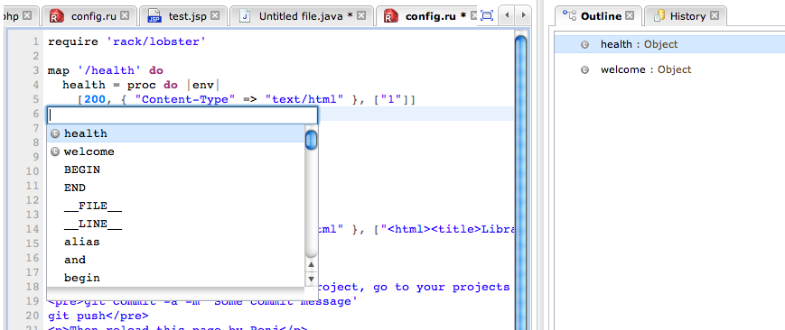Click the Ruby icon on active config.ru tab
The image size is (785, 330).
[x=391, y=16]
